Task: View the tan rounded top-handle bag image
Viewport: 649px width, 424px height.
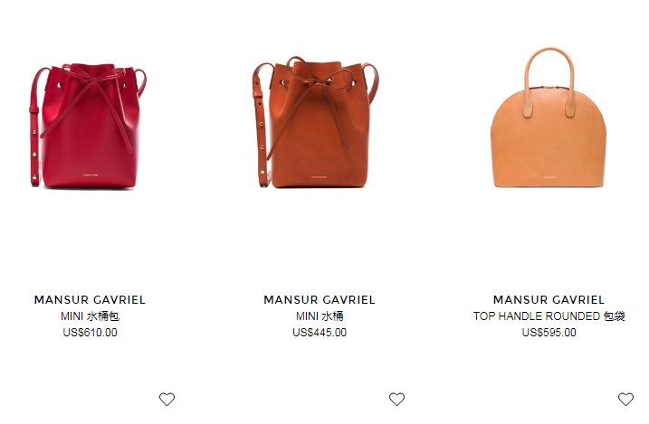Action: 549,118
